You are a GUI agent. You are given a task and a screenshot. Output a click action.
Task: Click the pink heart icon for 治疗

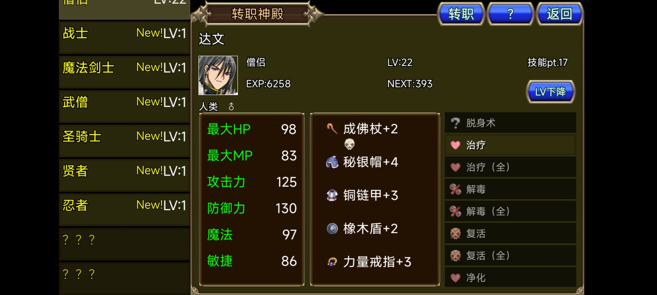(456, 145)
